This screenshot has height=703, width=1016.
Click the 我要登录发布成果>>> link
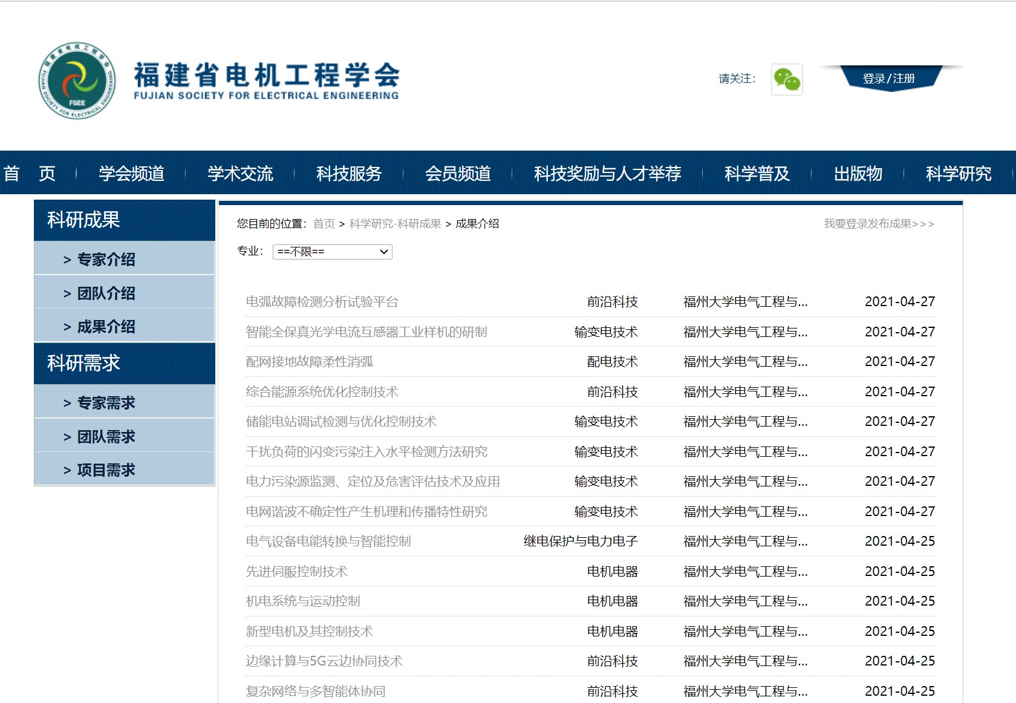click(x=879, y=224)
